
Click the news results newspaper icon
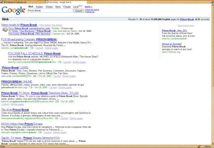coord(5,29)
